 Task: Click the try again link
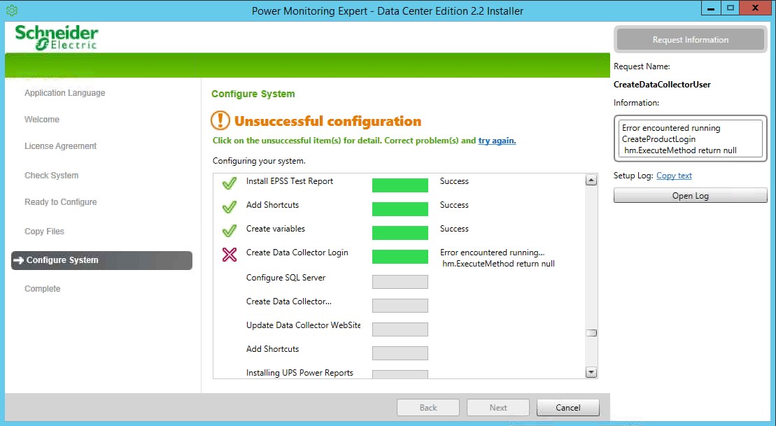pos(497,141)
